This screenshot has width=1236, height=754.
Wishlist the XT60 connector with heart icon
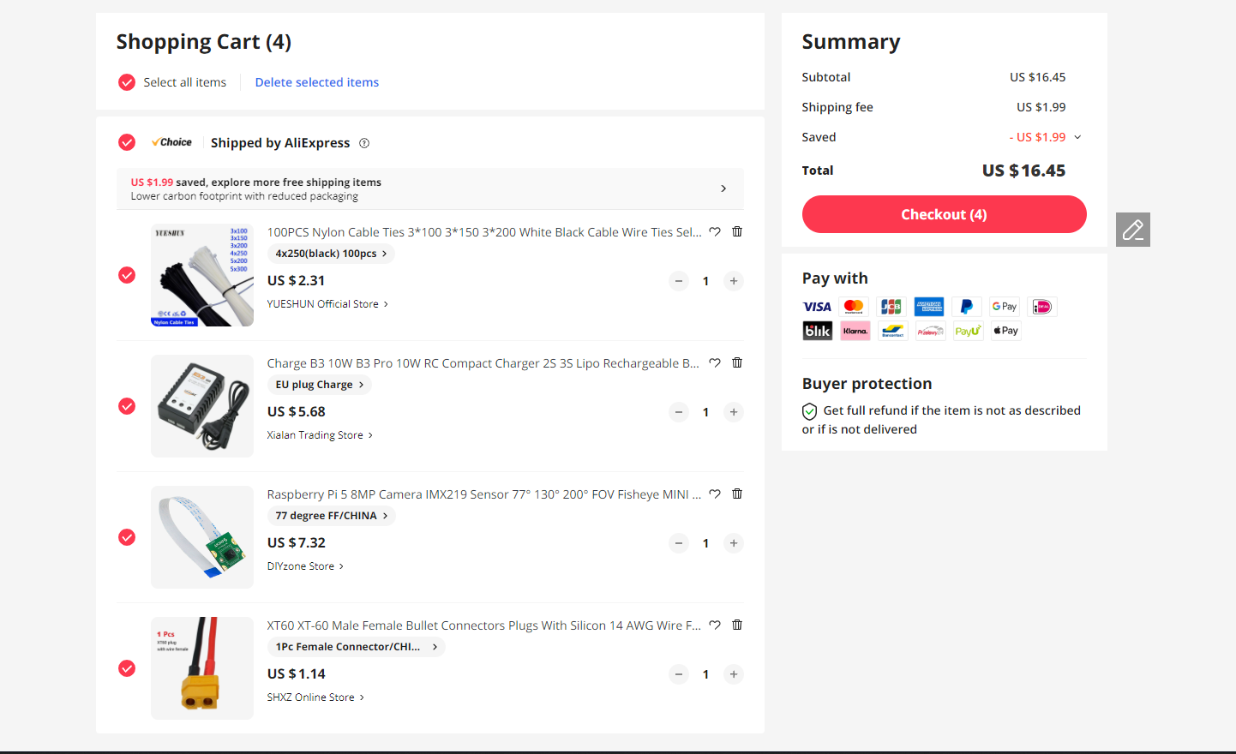point(715,625)
